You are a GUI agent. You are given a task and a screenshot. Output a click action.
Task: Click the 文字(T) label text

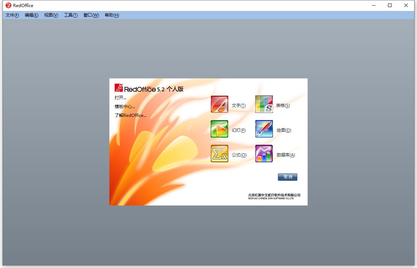(239, 106)
